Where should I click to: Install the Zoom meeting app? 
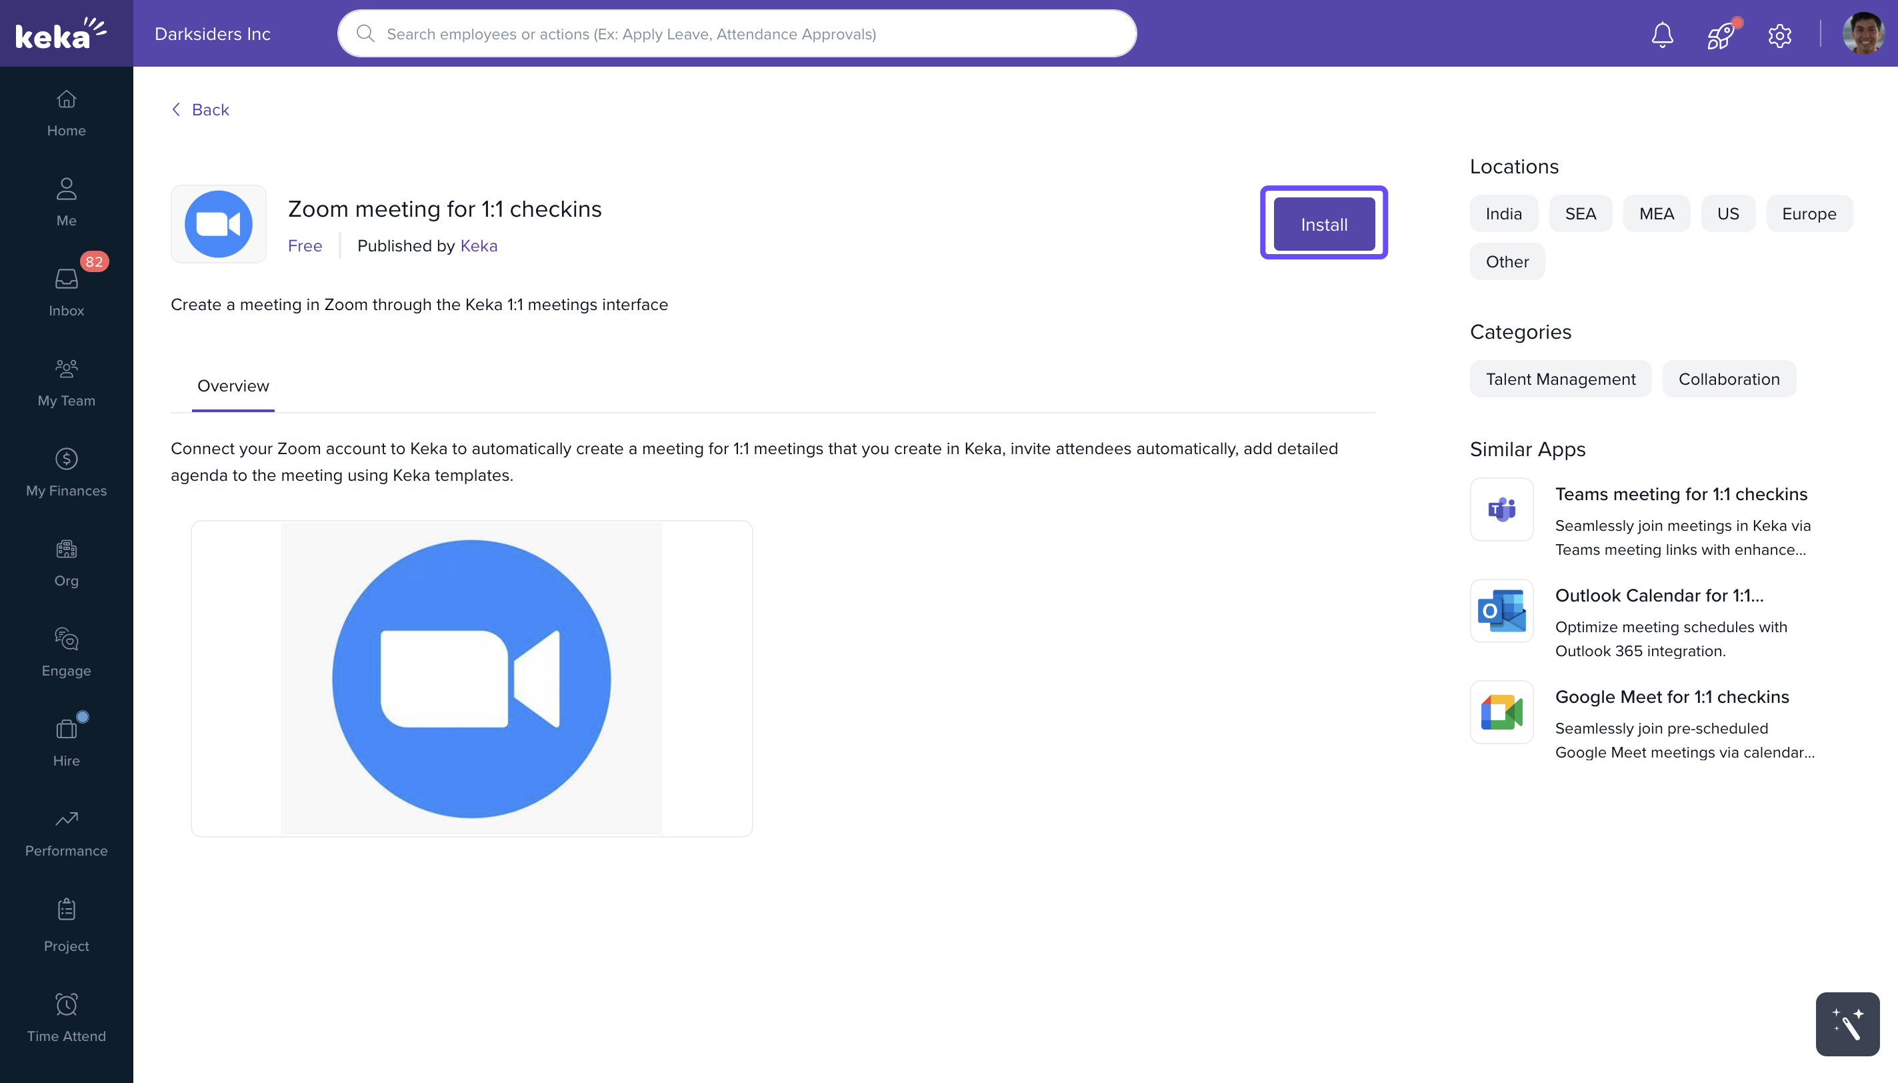(1323, 224)
